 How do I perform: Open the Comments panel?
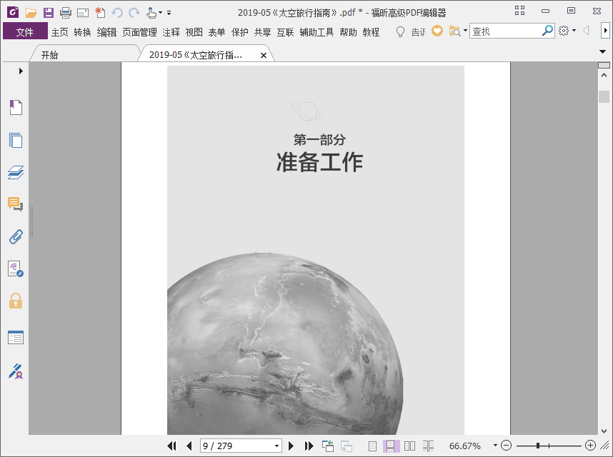pos(16,204)
